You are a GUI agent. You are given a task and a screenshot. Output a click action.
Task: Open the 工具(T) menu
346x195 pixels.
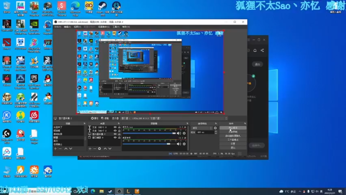pyautogui.click(x=116, y=27)
